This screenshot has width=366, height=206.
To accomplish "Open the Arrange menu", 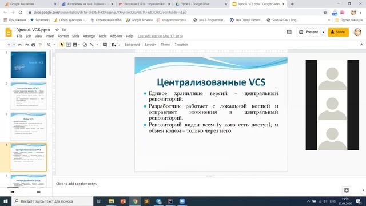I will [89, 36].
